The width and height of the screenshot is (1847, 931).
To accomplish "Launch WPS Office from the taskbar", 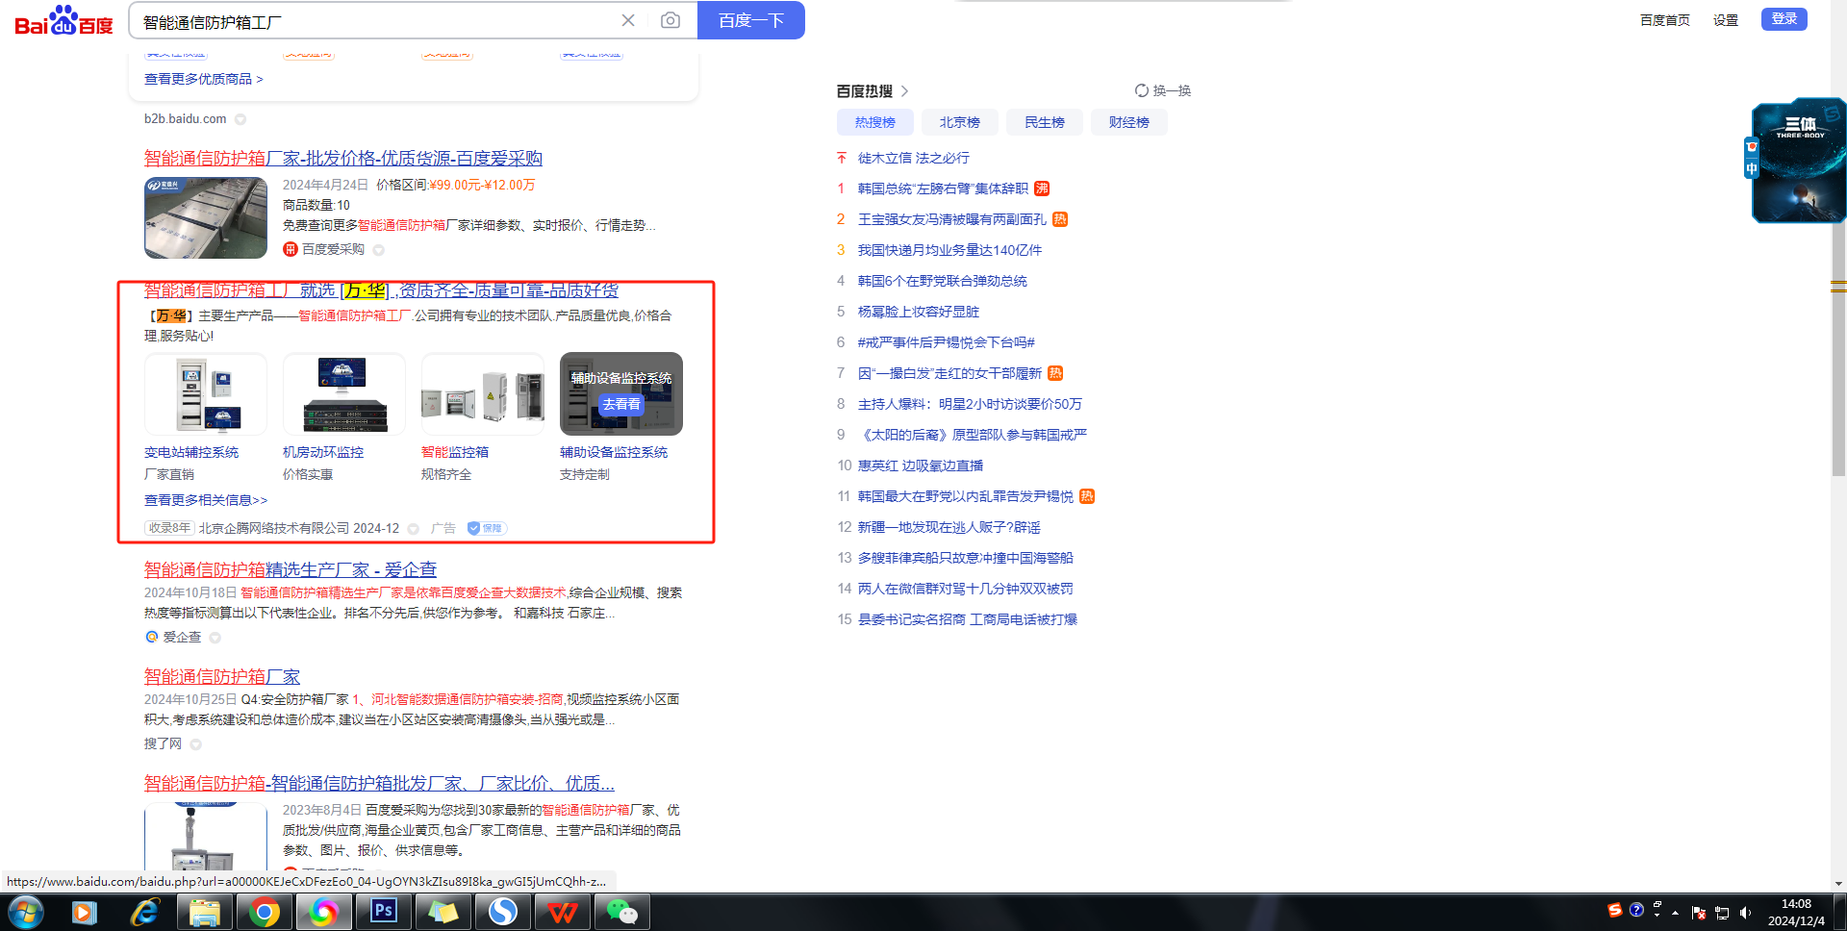I will pyautogui.click(x=562, y=911).
